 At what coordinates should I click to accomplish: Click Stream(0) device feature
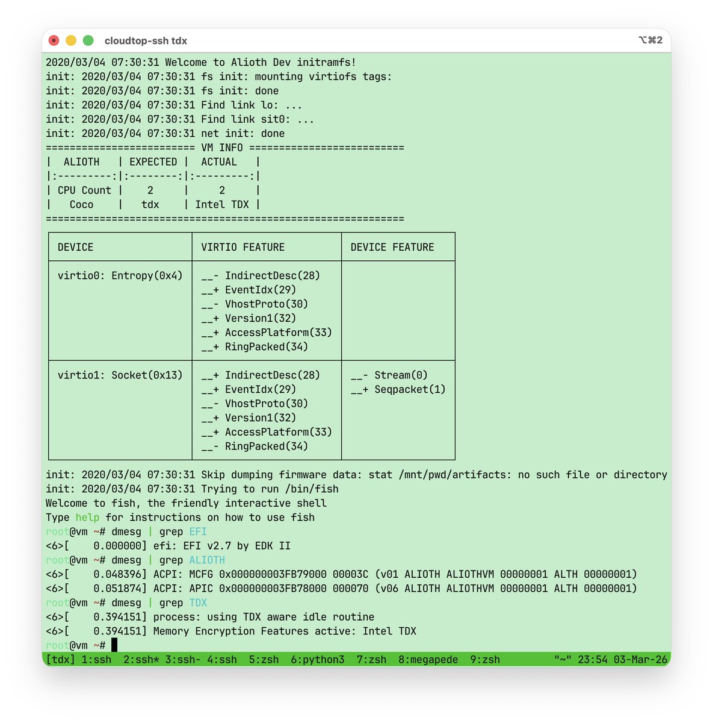click(401, 375)
